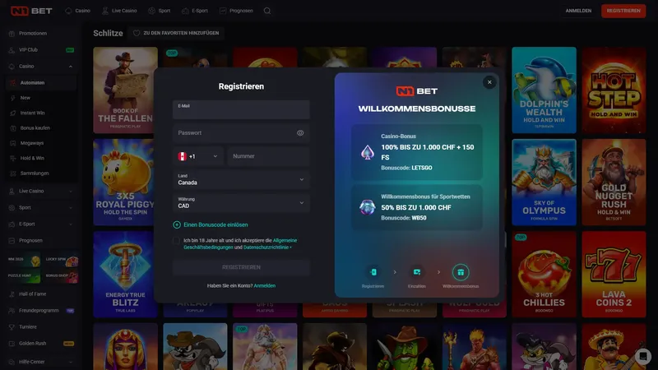This screenshot has height=370, width=658.
Task: Open Live Casino in the top navigation
Action: click(119, 11)
